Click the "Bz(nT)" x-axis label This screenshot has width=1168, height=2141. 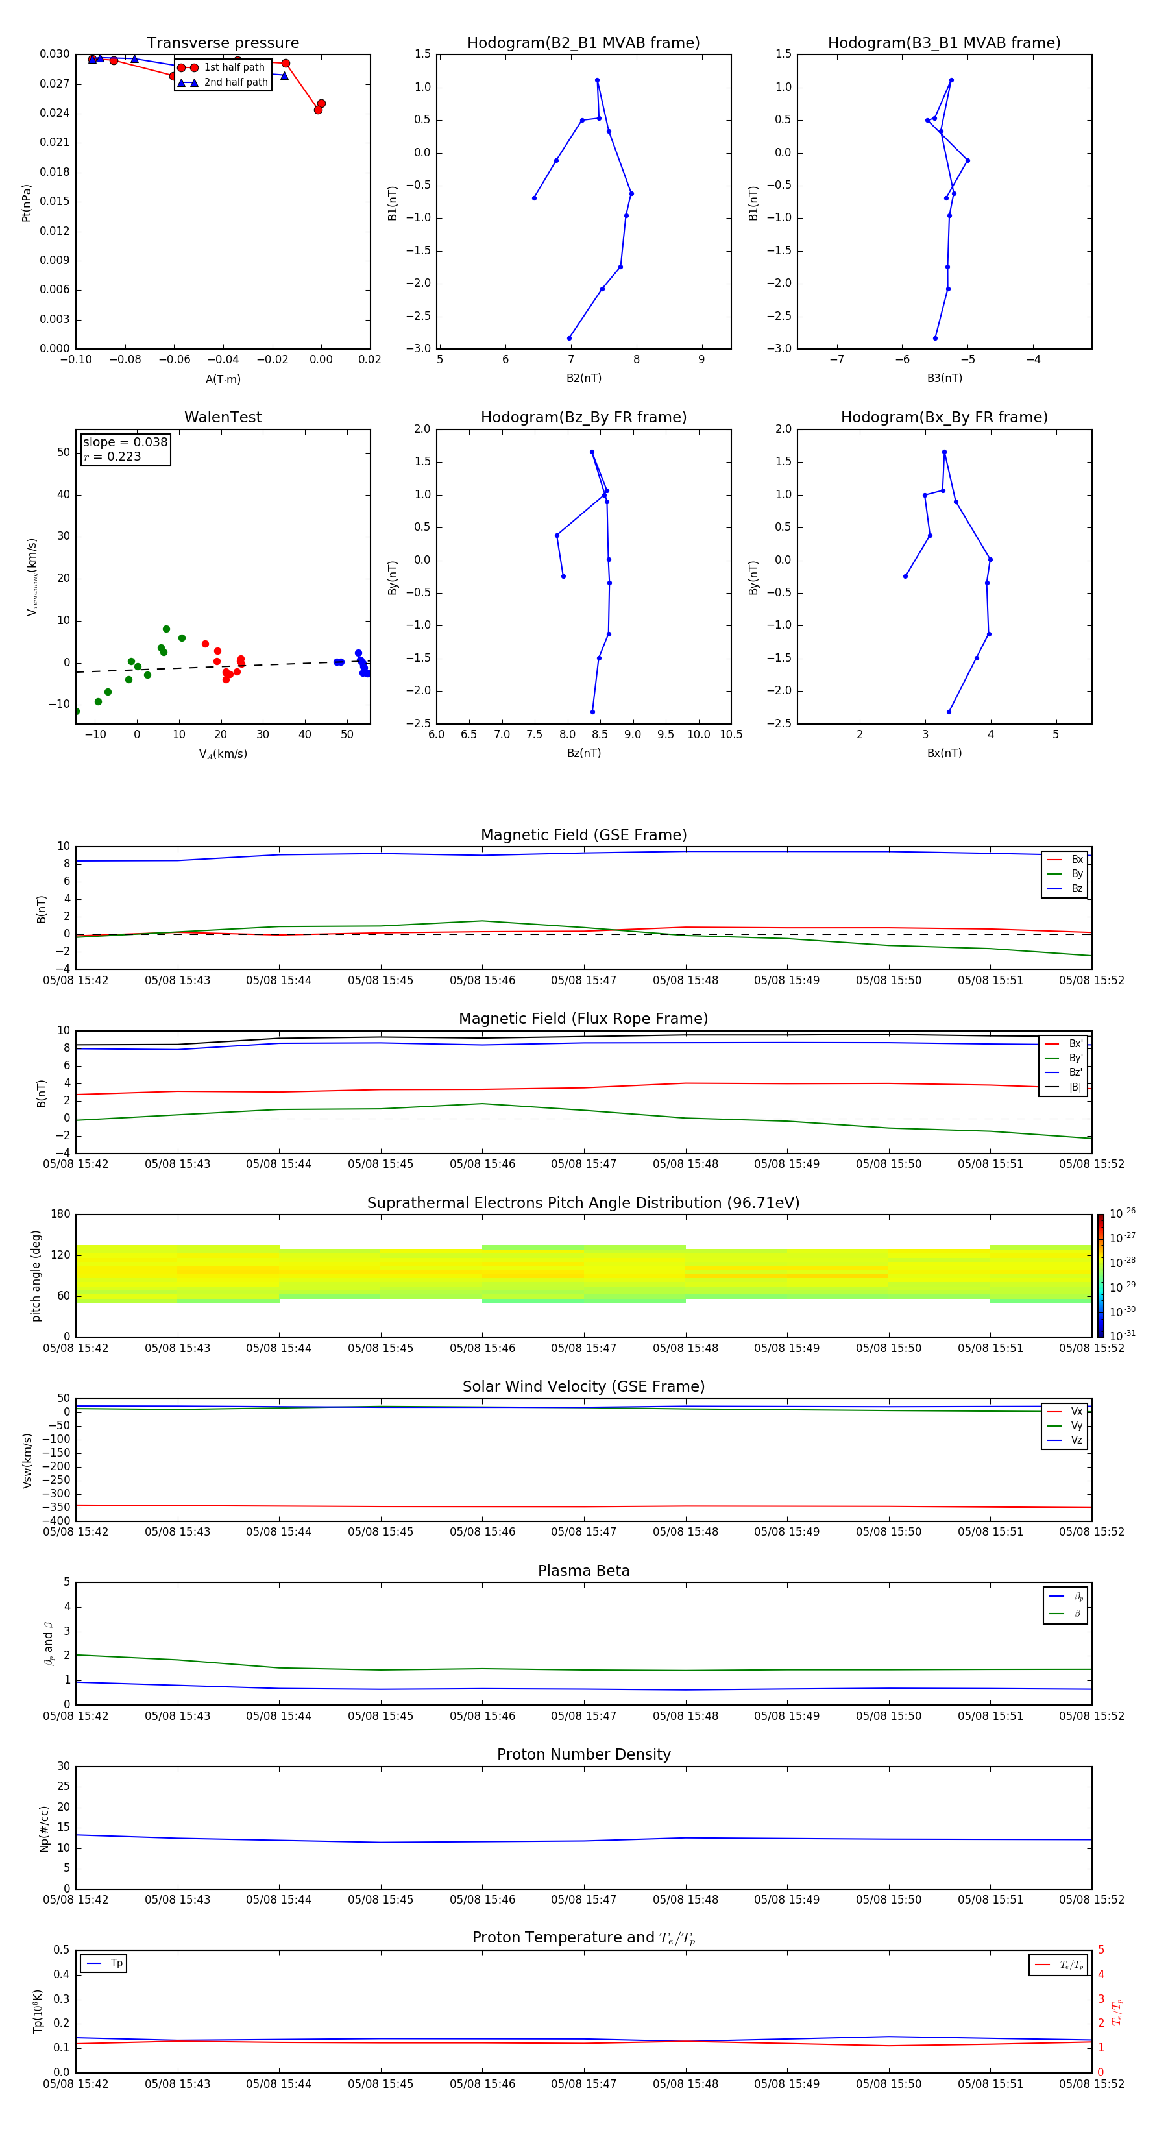(x=583, y=753)
